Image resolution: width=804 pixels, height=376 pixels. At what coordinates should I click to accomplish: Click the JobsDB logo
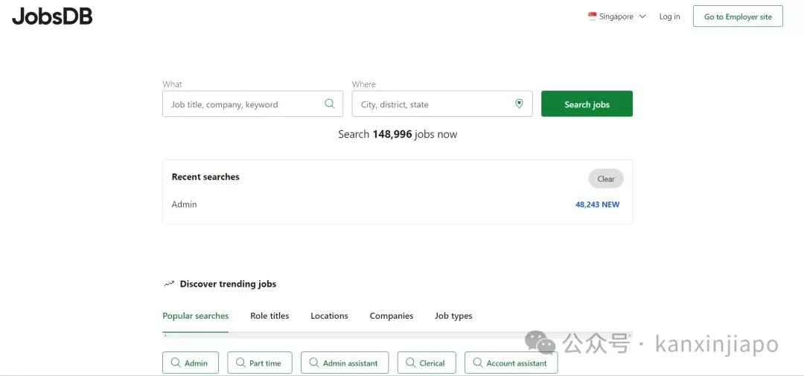(52, 16)
